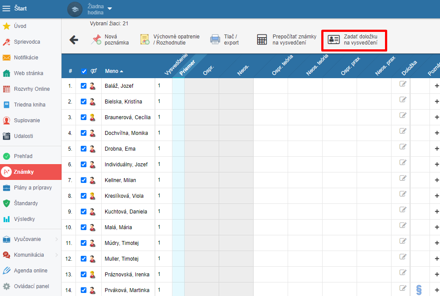Open Agenda online
Image resolution: width=440 pixels, height=296 pixels.
[x=31, y=271]
